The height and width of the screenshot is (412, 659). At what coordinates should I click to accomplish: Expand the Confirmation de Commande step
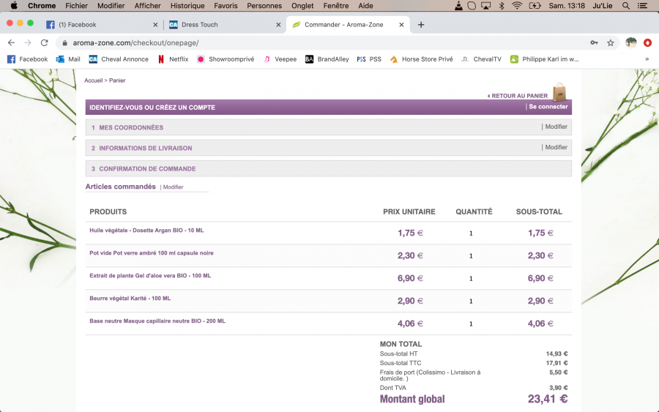pyautogui.click(x=149, y=169)
